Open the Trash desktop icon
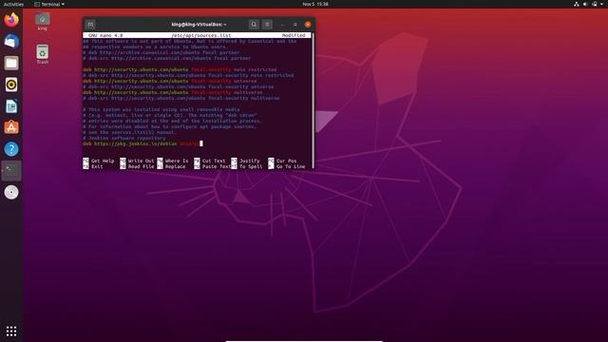Screen dimensions: 608x342 pos(42,55)
